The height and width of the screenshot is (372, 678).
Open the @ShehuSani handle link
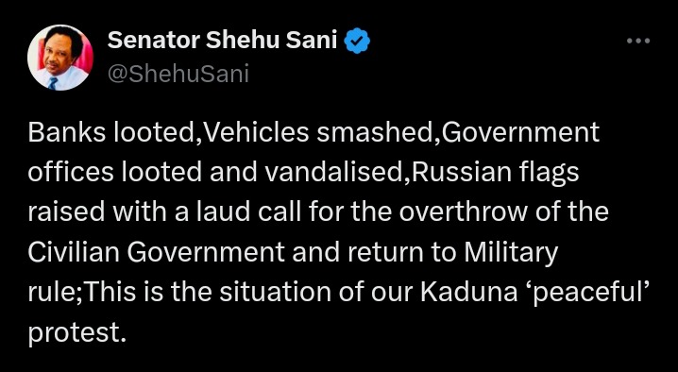(x=178, y=74)
